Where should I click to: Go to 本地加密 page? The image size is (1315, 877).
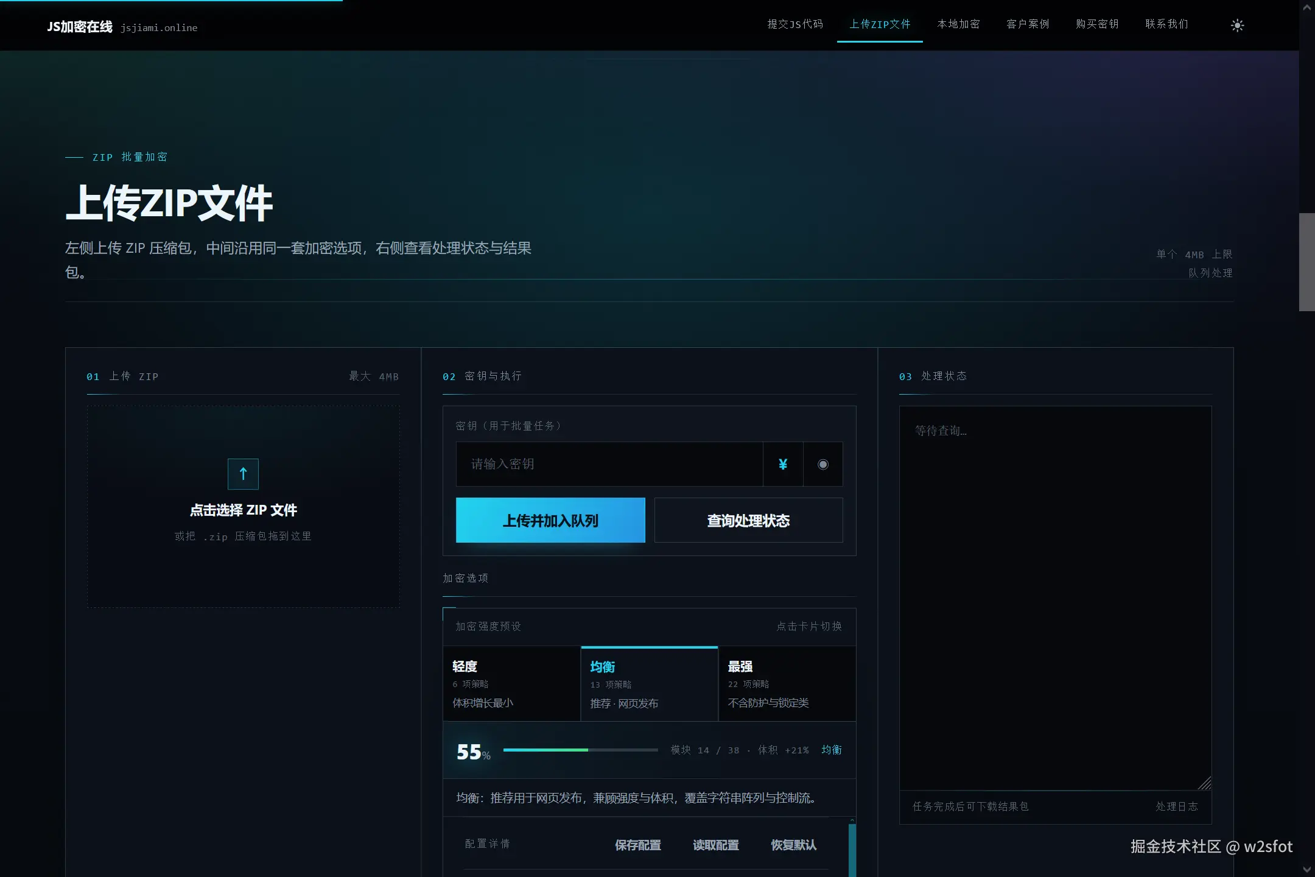tap(959, 24)
